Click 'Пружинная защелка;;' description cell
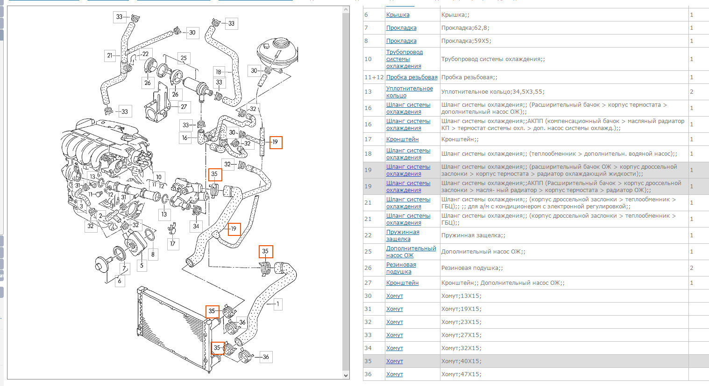The width and height of the screenshot is (709, 386). point(564,235)
